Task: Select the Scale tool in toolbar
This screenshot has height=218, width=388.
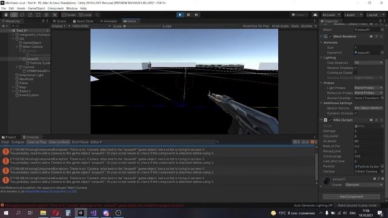Action: tap(30, 15)
